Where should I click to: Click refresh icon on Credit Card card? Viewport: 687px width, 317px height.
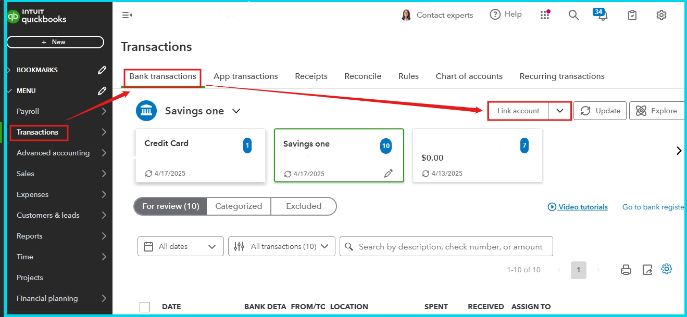pyautogui.click(x=148, y=174)
